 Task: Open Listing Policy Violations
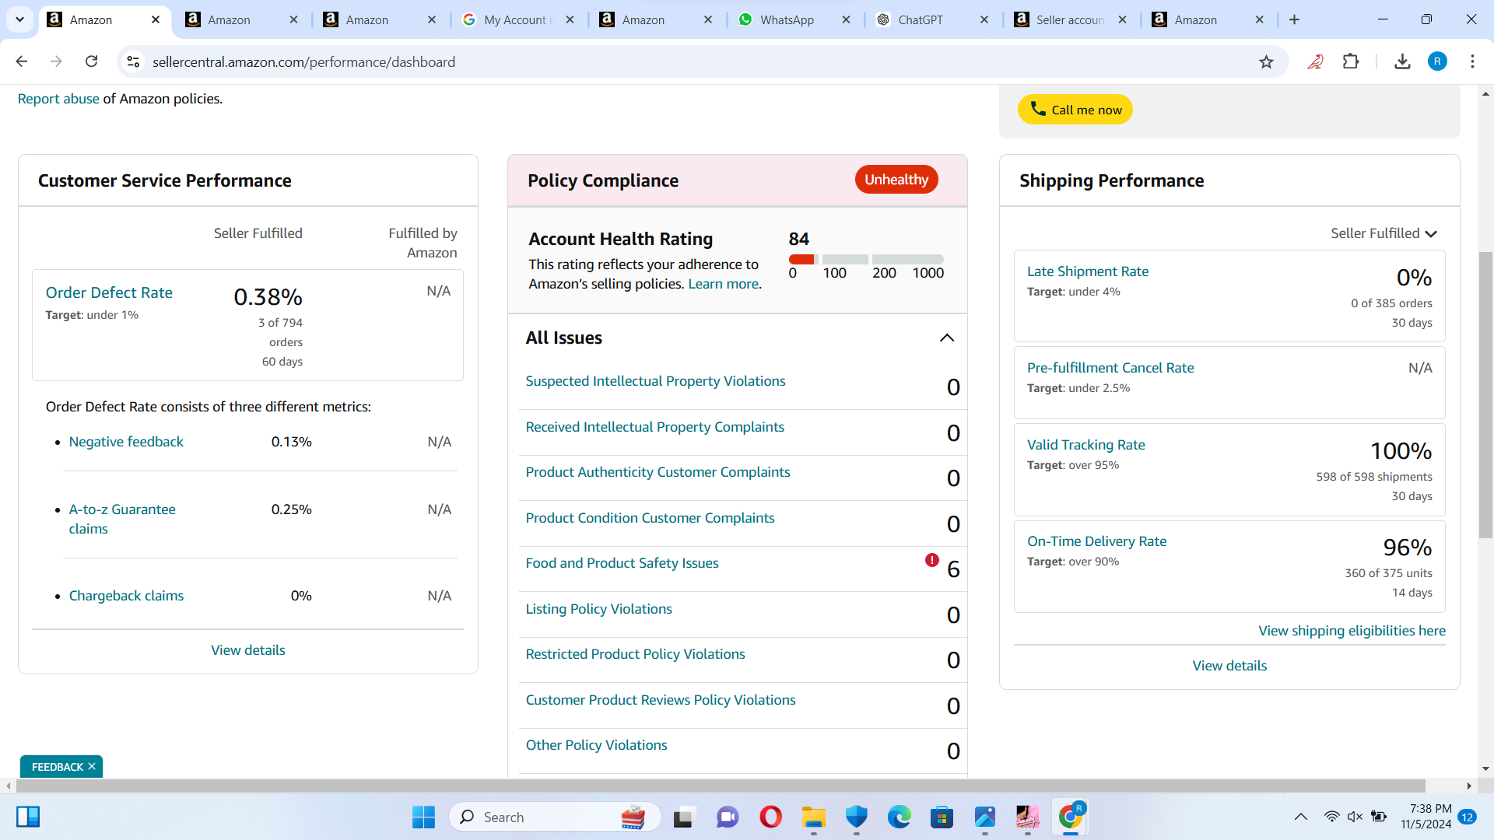coord(598,609)
